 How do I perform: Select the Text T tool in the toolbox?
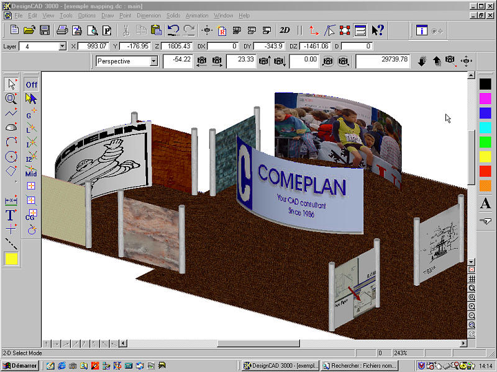[x=11, y=215]
